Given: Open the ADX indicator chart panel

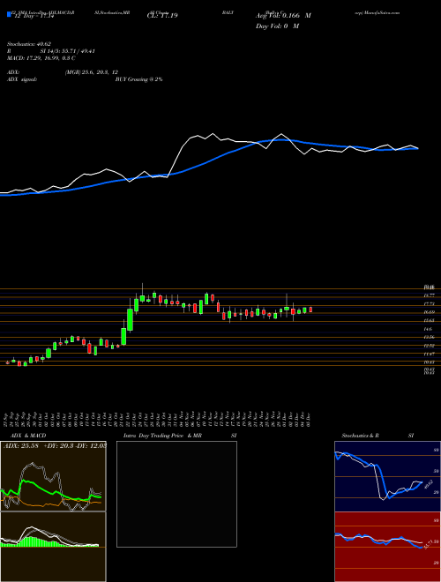Looking at the screenshot, I should (x=53, y=476).
